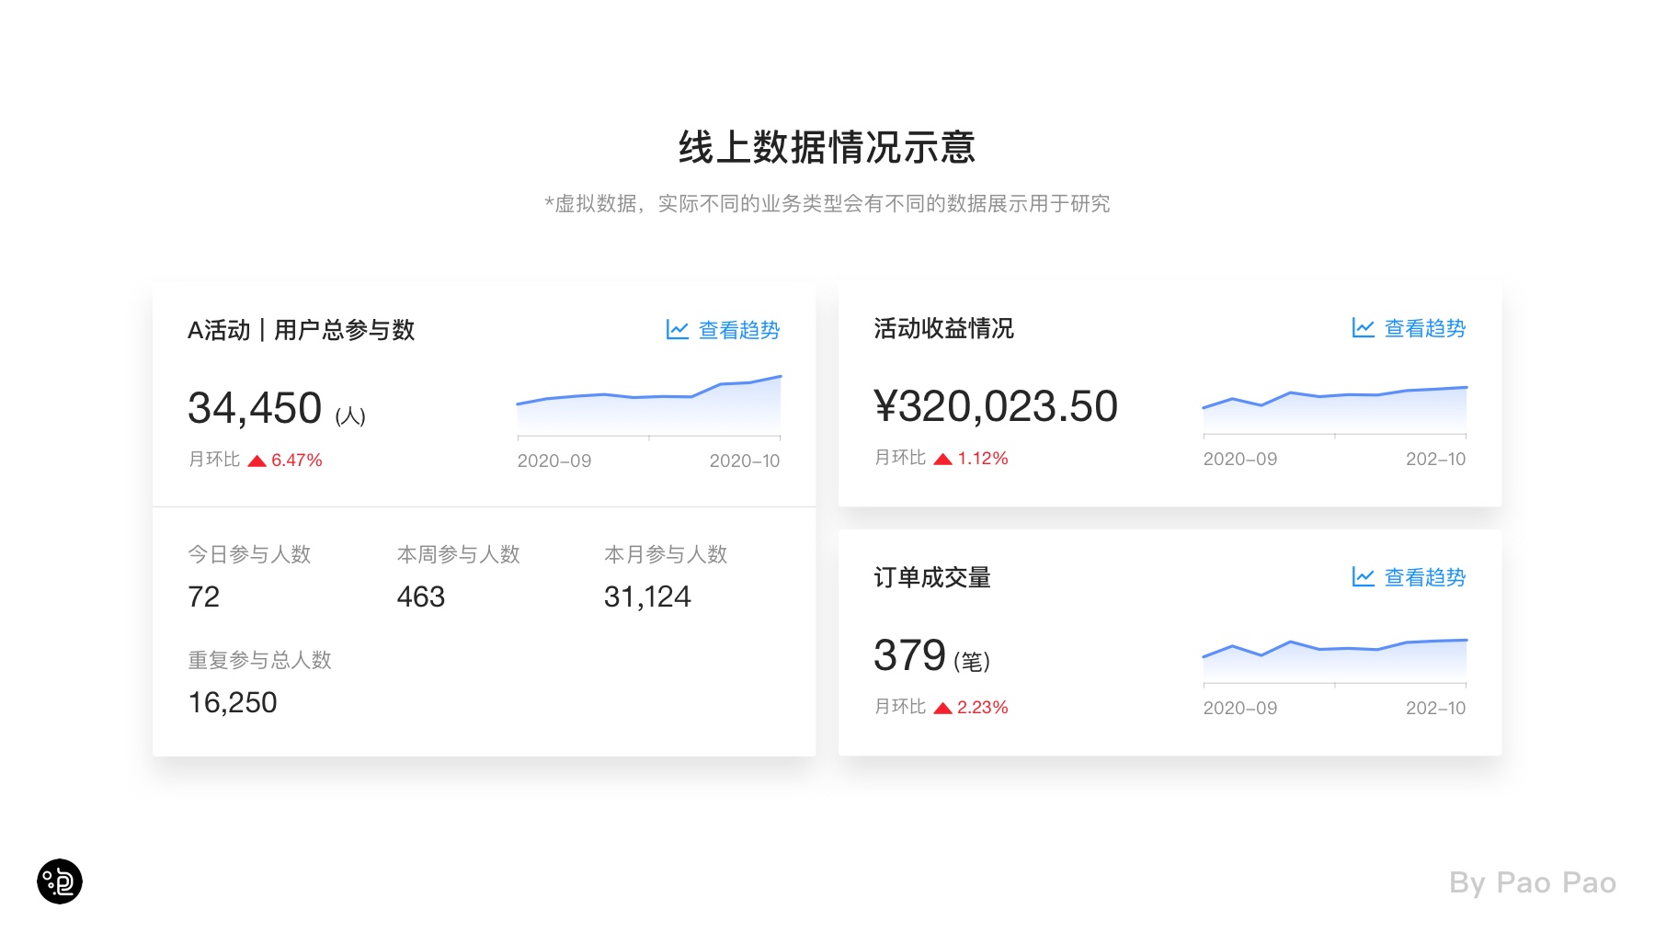This screenshot has height=932, width=1655.
Task: Click the 本月参与人数 label
Action: (666, 554)
